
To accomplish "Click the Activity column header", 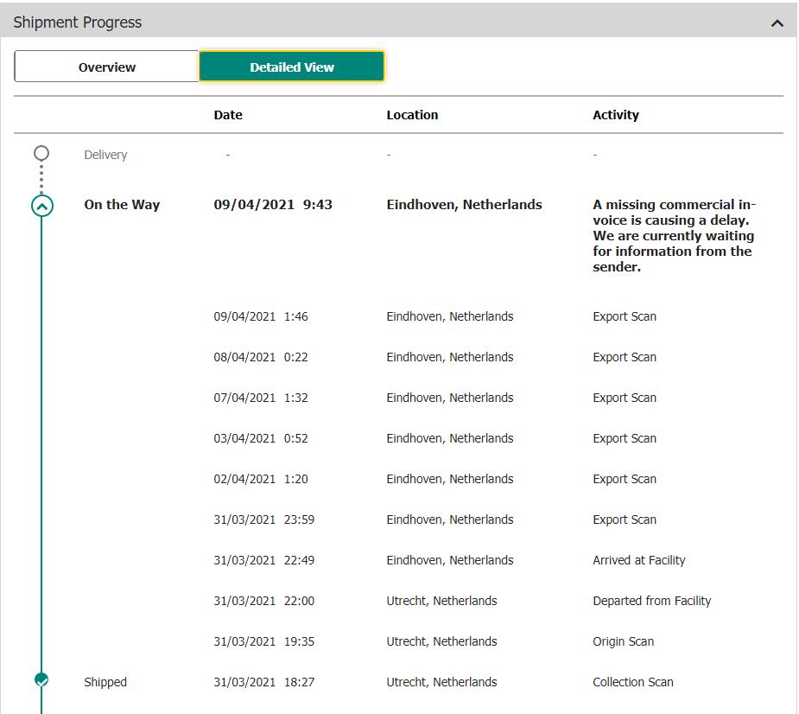I will pos(616,115).
